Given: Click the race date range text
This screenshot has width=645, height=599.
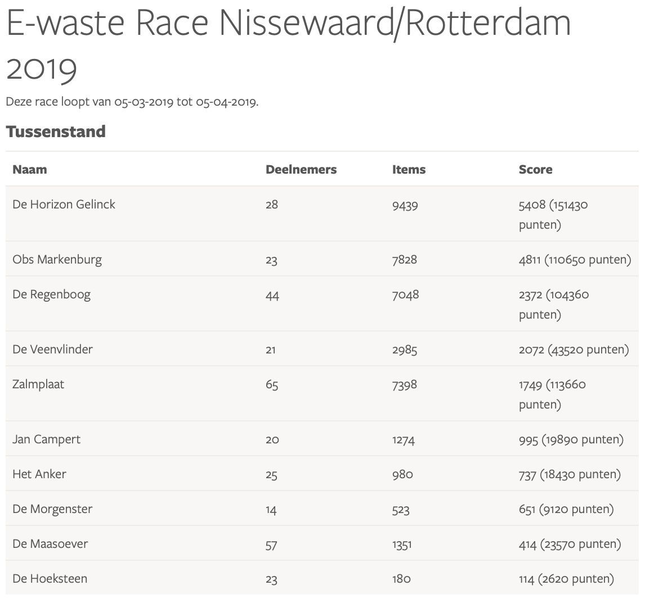Looking at the screenshot, I should 132,102.
